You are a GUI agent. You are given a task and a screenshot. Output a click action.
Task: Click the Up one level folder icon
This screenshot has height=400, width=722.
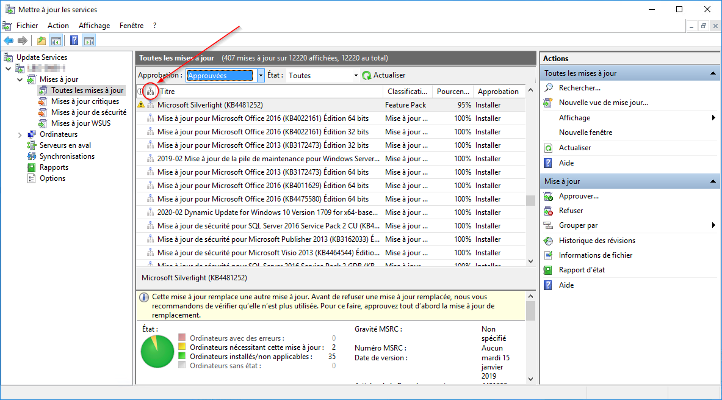click(42, 41)
